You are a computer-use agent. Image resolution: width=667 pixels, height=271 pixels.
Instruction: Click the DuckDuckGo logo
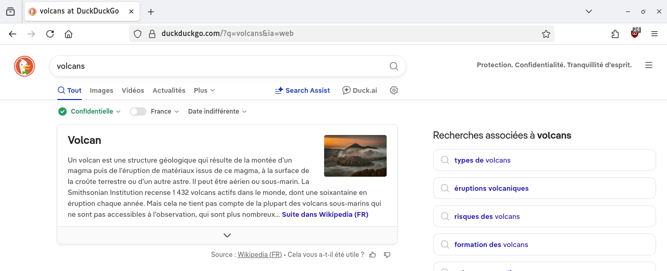[x=24, y=66]
